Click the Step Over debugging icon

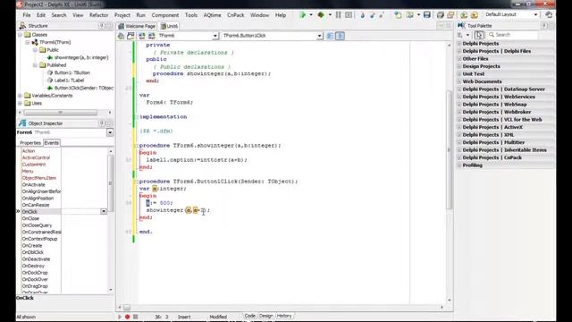pyautogui.click(x=373, y=15)
